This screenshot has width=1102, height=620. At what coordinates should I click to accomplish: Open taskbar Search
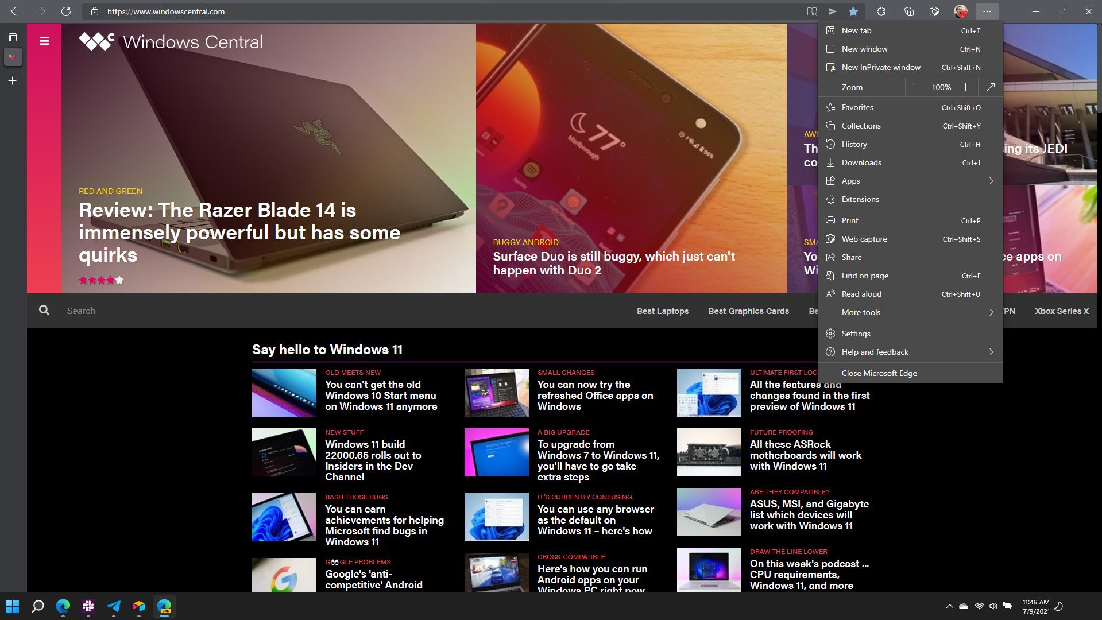click(38, 606)
